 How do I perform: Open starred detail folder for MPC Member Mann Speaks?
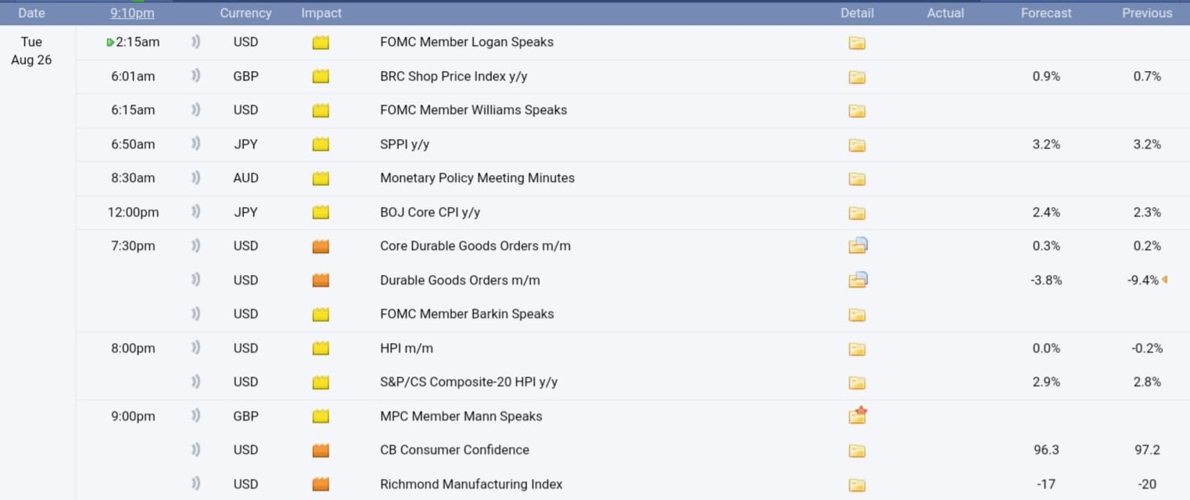point(858,415)
